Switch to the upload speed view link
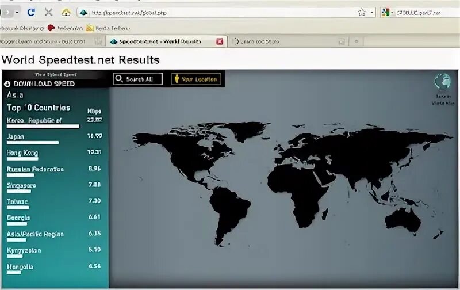 56,75
